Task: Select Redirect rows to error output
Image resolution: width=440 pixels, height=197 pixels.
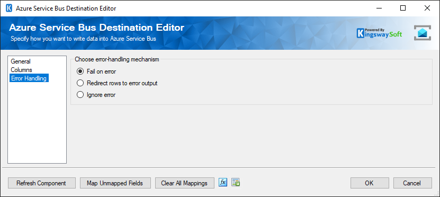Action: pos(117,83)
